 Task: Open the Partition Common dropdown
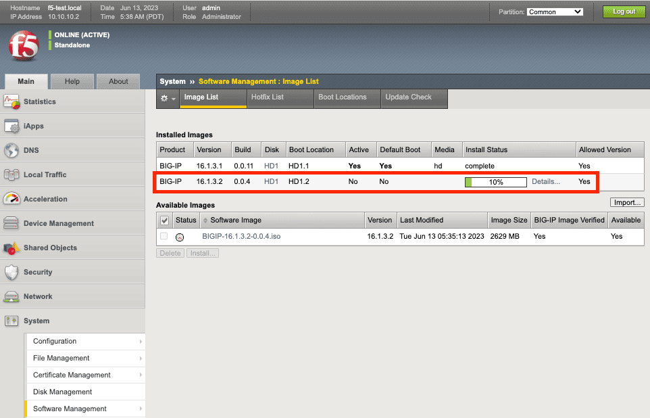tap(555, 11)
